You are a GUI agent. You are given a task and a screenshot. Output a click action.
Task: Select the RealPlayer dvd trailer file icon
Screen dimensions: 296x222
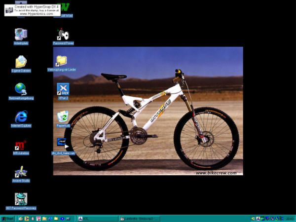[63, 144]
